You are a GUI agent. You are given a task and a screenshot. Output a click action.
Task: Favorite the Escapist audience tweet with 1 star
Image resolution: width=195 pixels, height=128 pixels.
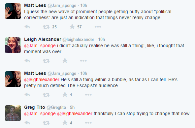pyautogui.click(x=65, y=94)
